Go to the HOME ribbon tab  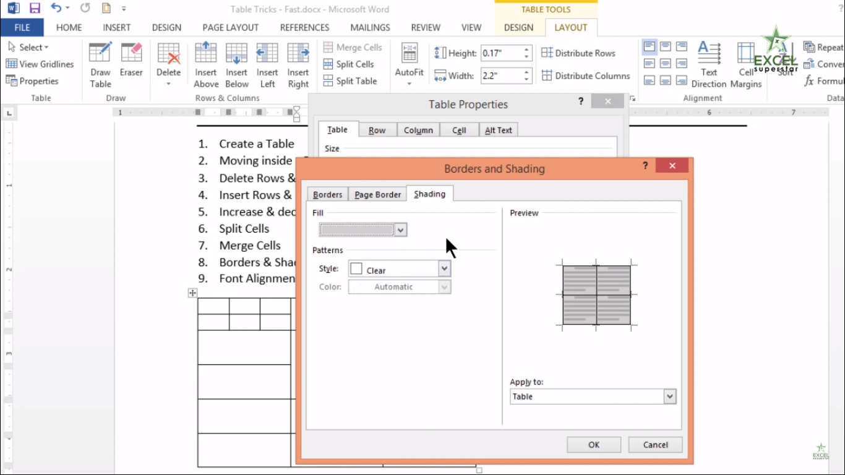click(x=69, y=27)
